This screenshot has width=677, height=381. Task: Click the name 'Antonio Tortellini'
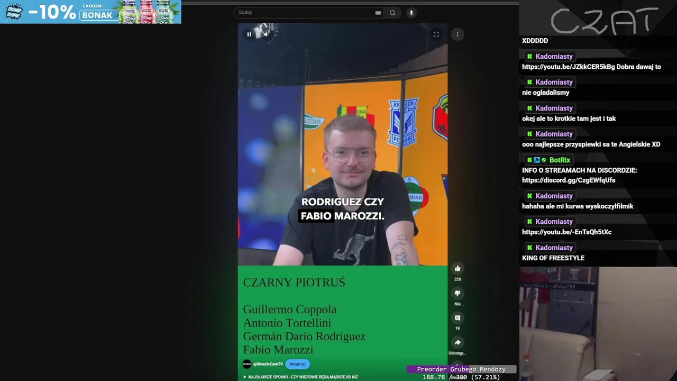(x=287, y=323)
